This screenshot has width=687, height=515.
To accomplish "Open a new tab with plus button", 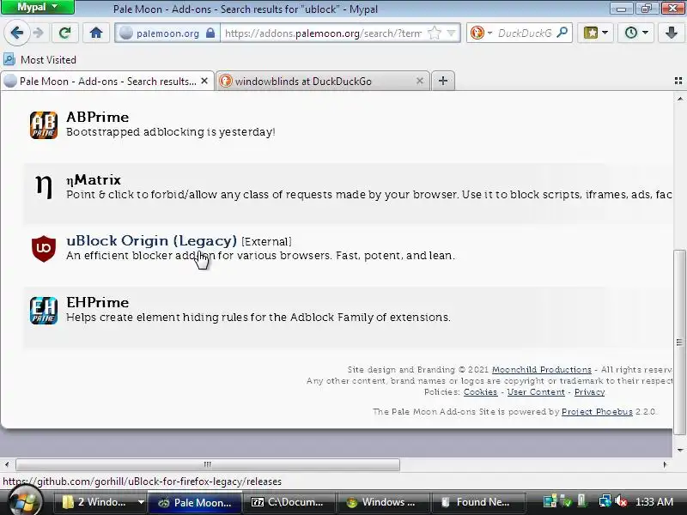I will [443, 81].
